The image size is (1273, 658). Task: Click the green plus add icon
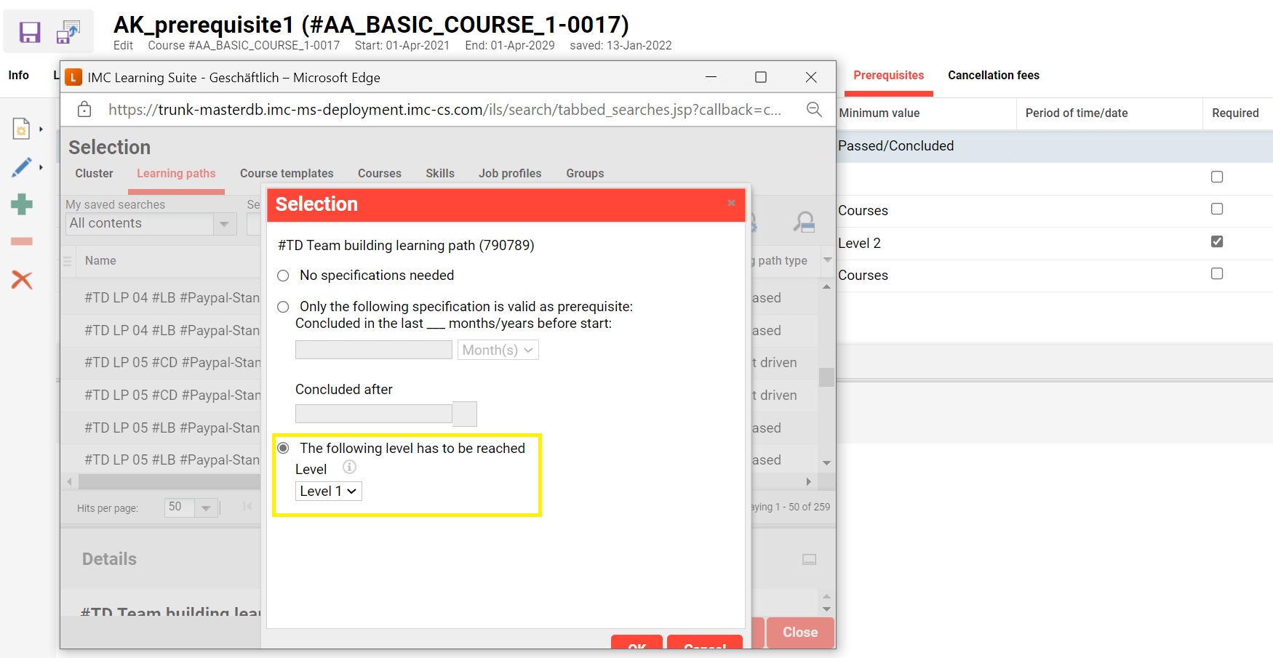point(21,204)
